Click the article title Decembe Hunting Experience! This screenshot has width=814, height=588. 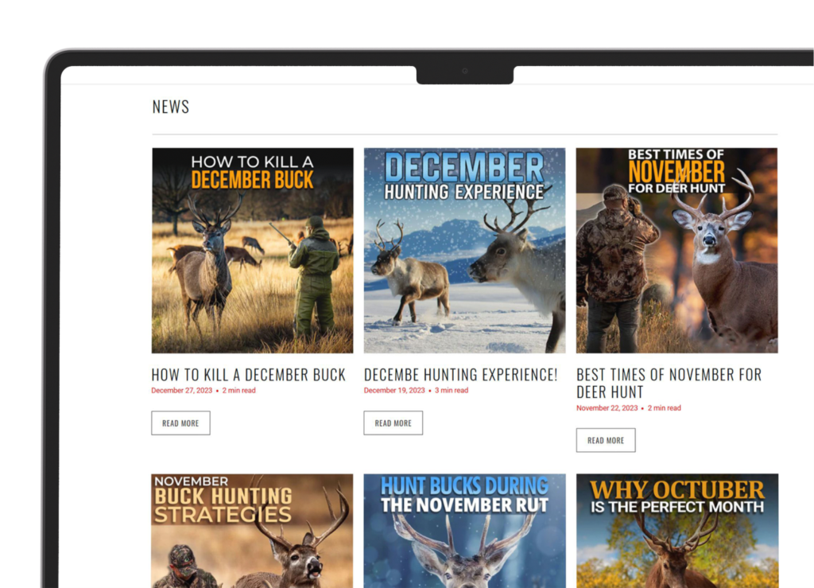460,375
